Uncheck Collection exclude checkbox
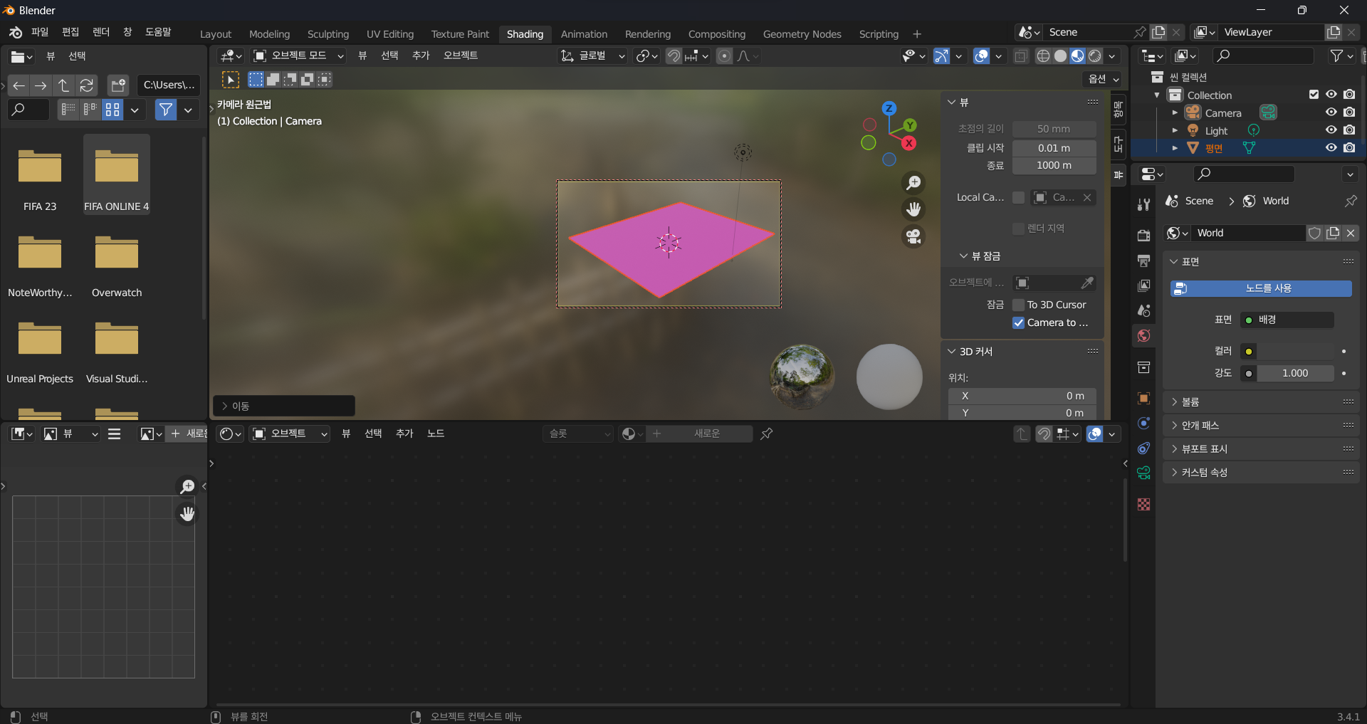The width and height of the screenshot is (1367, 724). point(1314,95)
